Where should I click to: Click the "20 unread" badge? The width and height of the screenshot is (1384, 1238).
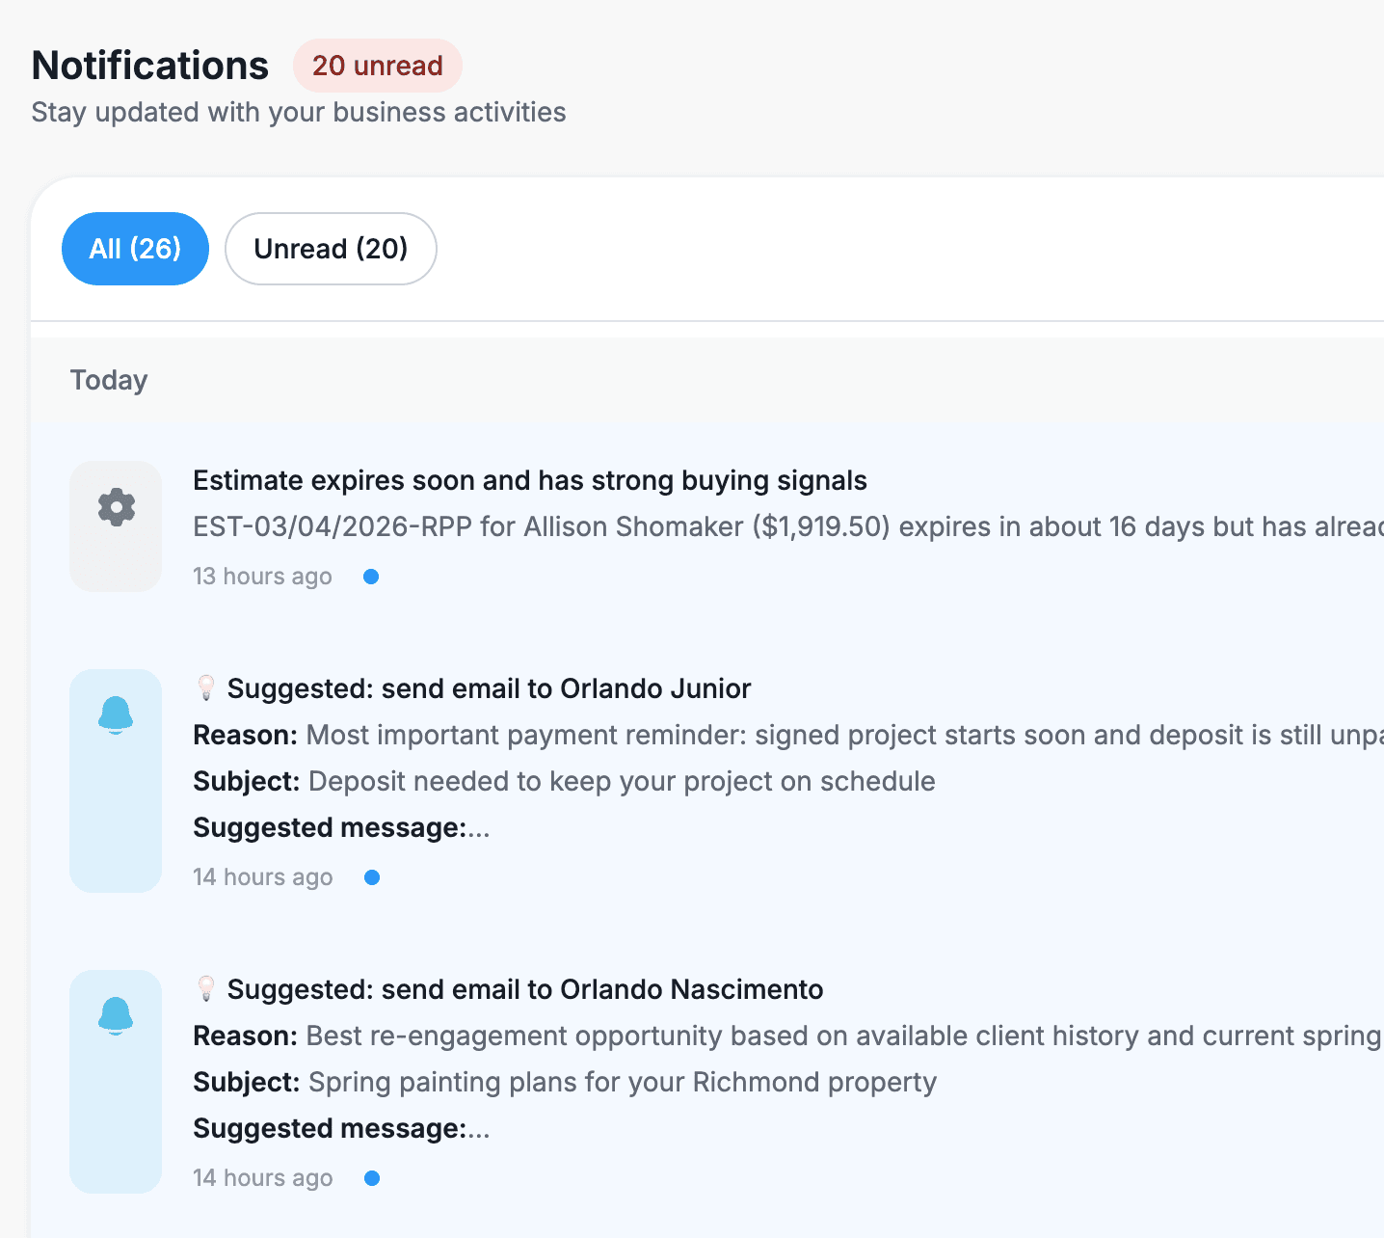377,66
